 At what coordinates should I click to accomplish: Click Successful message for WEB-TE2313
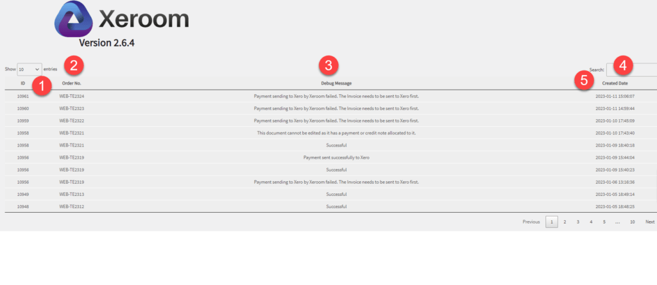[x=336, y=194]
